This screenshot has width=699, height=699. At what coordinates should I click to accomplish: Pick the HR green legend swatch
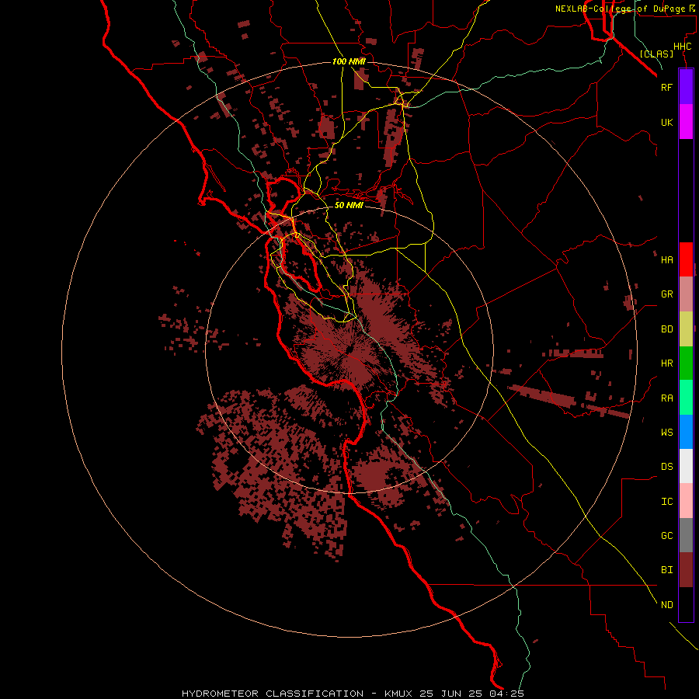[686, 363]
